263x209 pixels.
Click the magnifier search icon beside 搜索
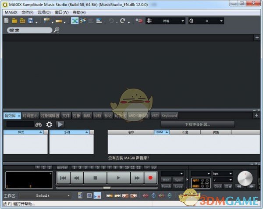pyautogui.click(x=57, y=30)
